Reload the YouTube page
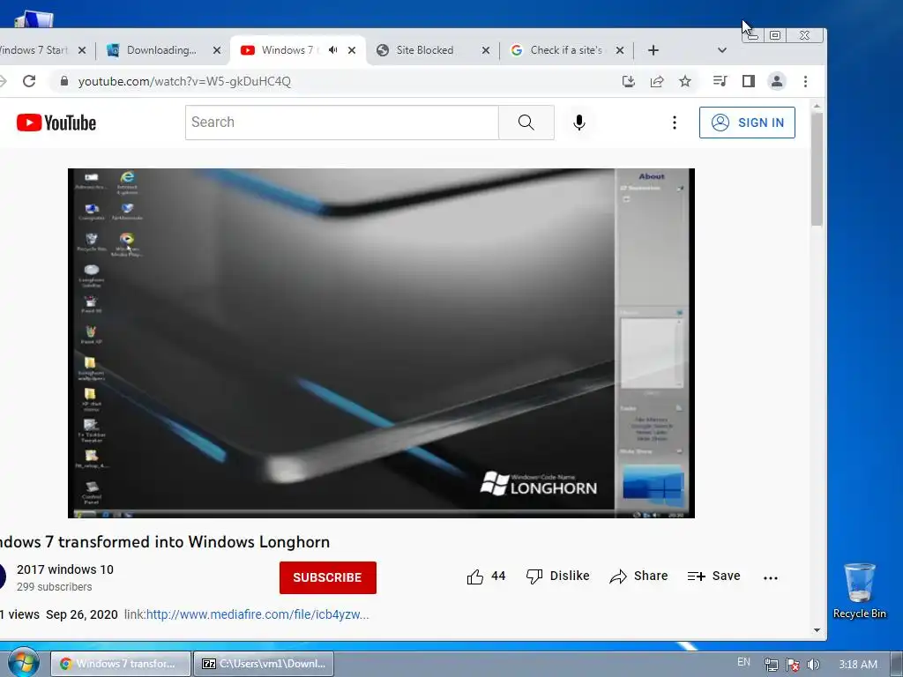Viewport: 903px width, 677px height. coord(29,81)
